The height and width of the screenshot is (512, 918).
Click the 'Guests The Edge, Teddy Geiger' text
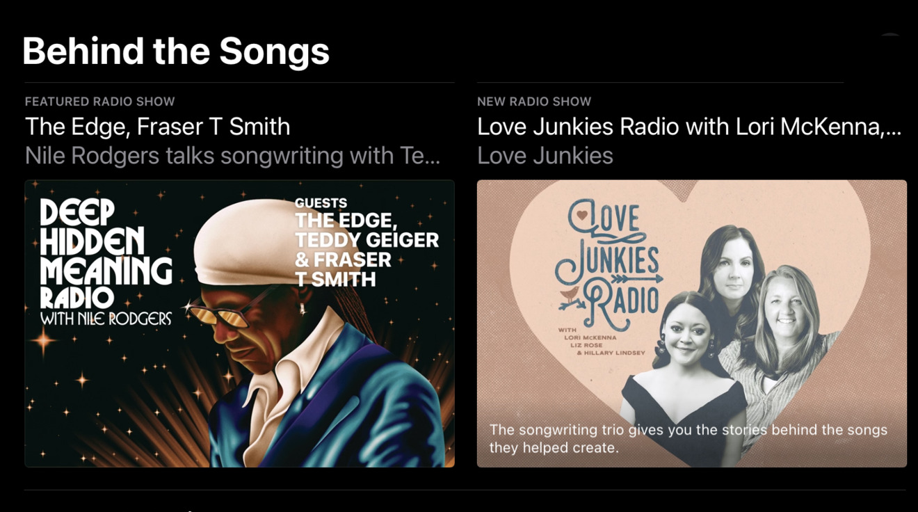[367, 242]
